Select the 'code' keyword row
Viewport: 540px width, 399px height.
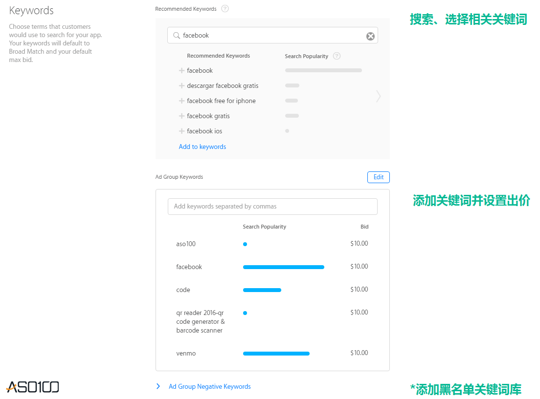pyautogui.click(x=272, y=290)
